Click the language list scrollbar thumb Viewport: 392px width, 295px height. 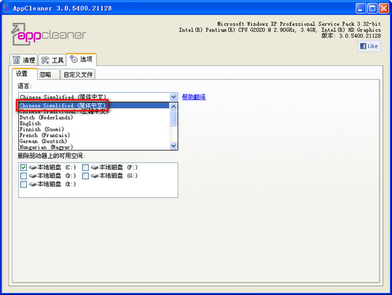174,119
